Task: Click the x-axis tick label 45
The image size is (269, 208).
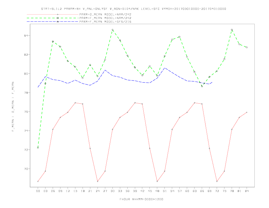Action: tap(150, 191)
